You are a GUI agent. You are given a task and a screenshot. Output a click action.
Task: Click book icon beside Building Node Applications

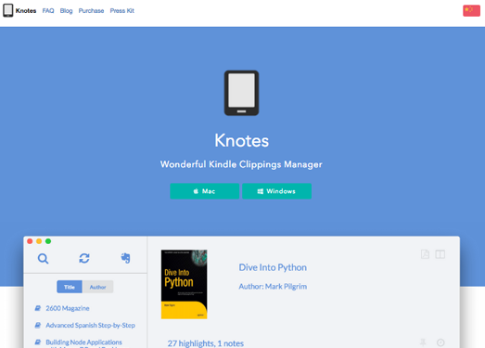(x=38, y=342)
